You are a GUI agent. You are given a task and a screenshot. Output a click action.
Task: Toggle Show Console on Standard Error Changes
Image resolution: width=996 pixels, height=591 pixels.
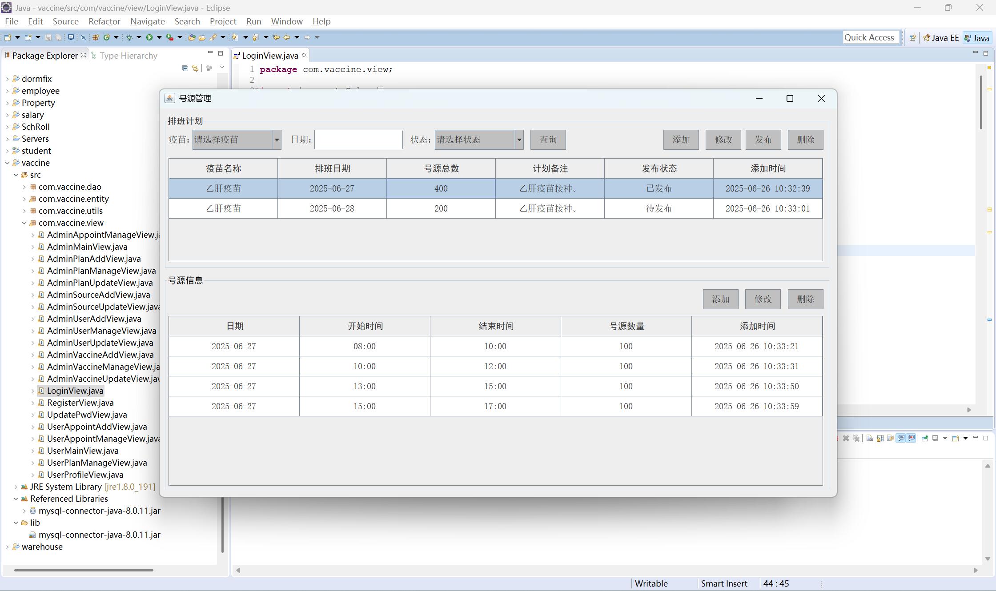(911, 438)
